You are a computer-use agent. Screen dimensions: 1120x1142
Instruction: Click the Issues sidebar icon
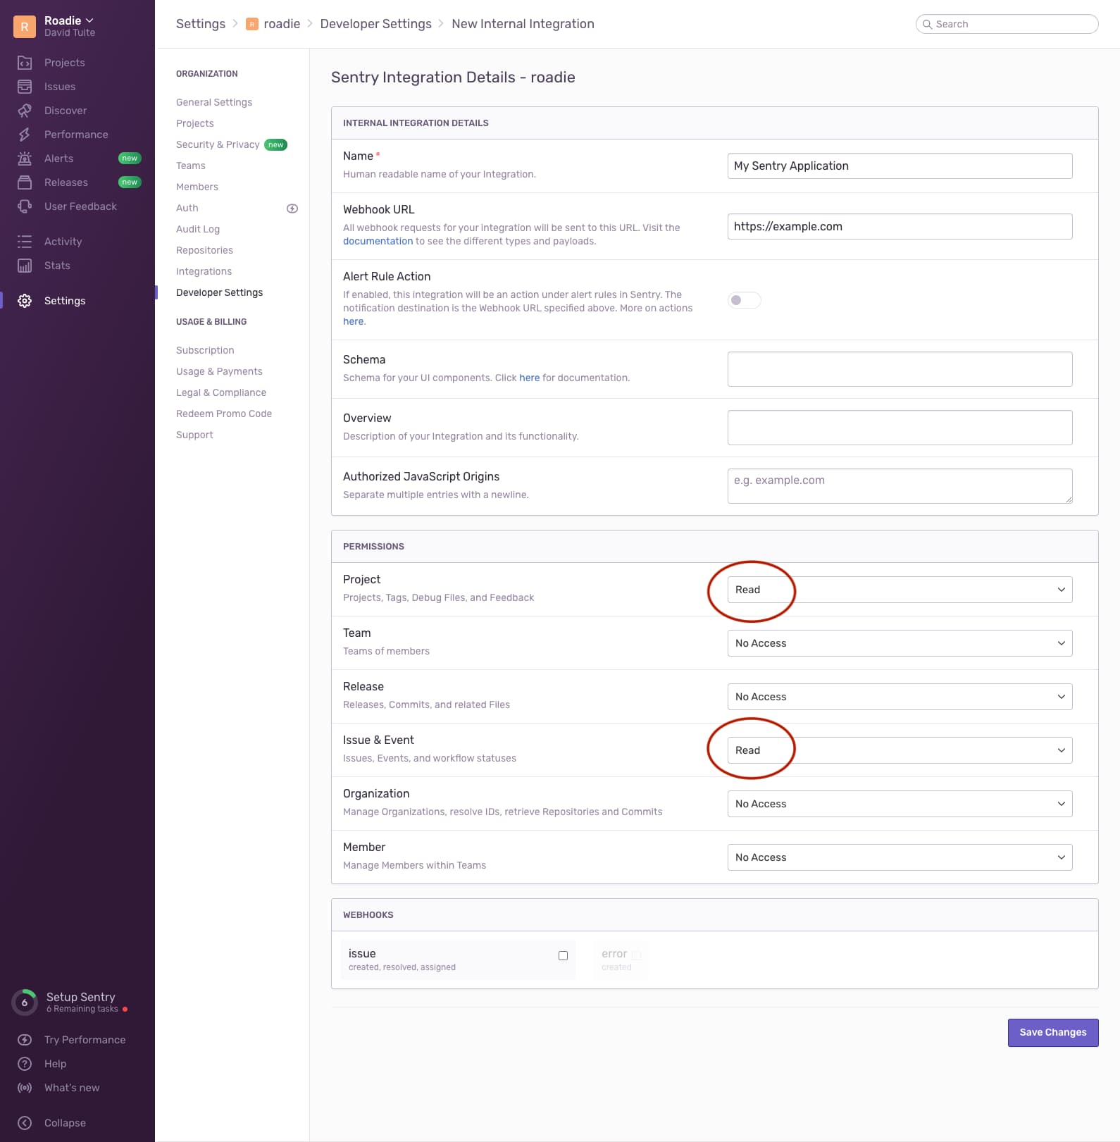25,87
